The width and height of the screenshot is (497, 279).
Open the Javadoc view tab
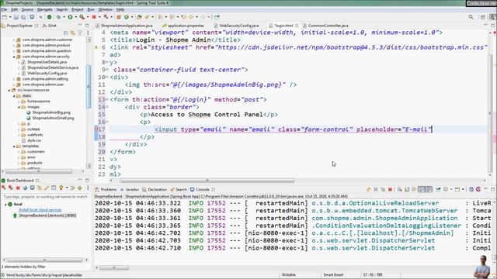point(130,189)
